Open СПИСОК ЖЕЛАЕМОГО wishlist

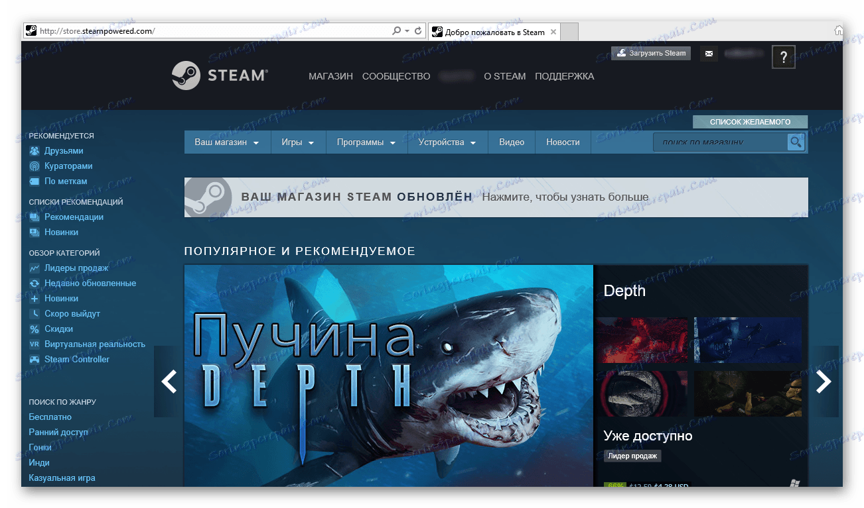click(751, 122)
